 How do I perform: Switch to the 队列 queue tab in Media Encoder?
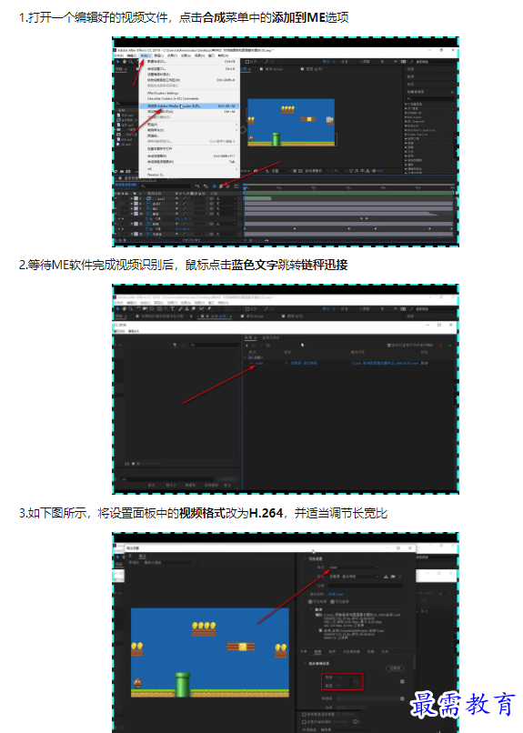click(248, 337)
